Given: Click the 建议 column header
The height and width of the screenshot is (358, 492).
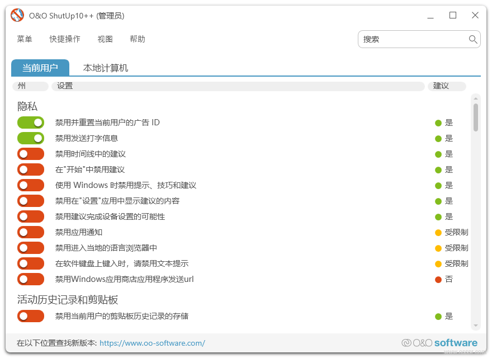Looking at the screenshot, I should tap(447, 86).
